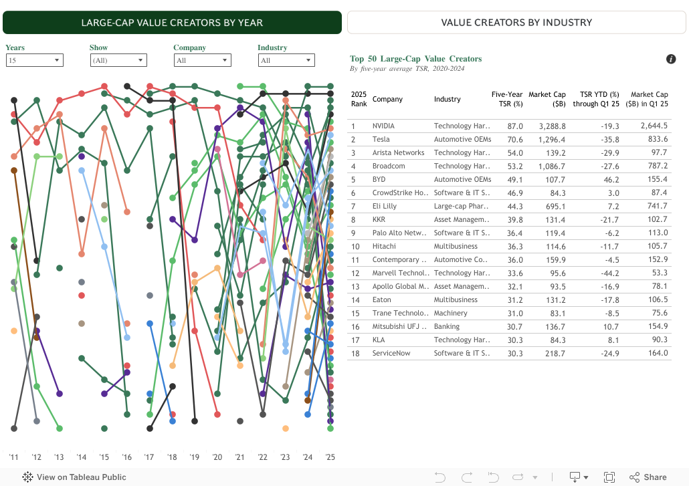Open the Download options icon
The image size is (689, 486).
[x=575, y=477]
